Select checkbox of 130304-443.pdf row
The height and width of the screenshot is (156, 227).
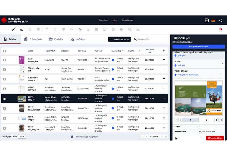[x=5, y=118]
